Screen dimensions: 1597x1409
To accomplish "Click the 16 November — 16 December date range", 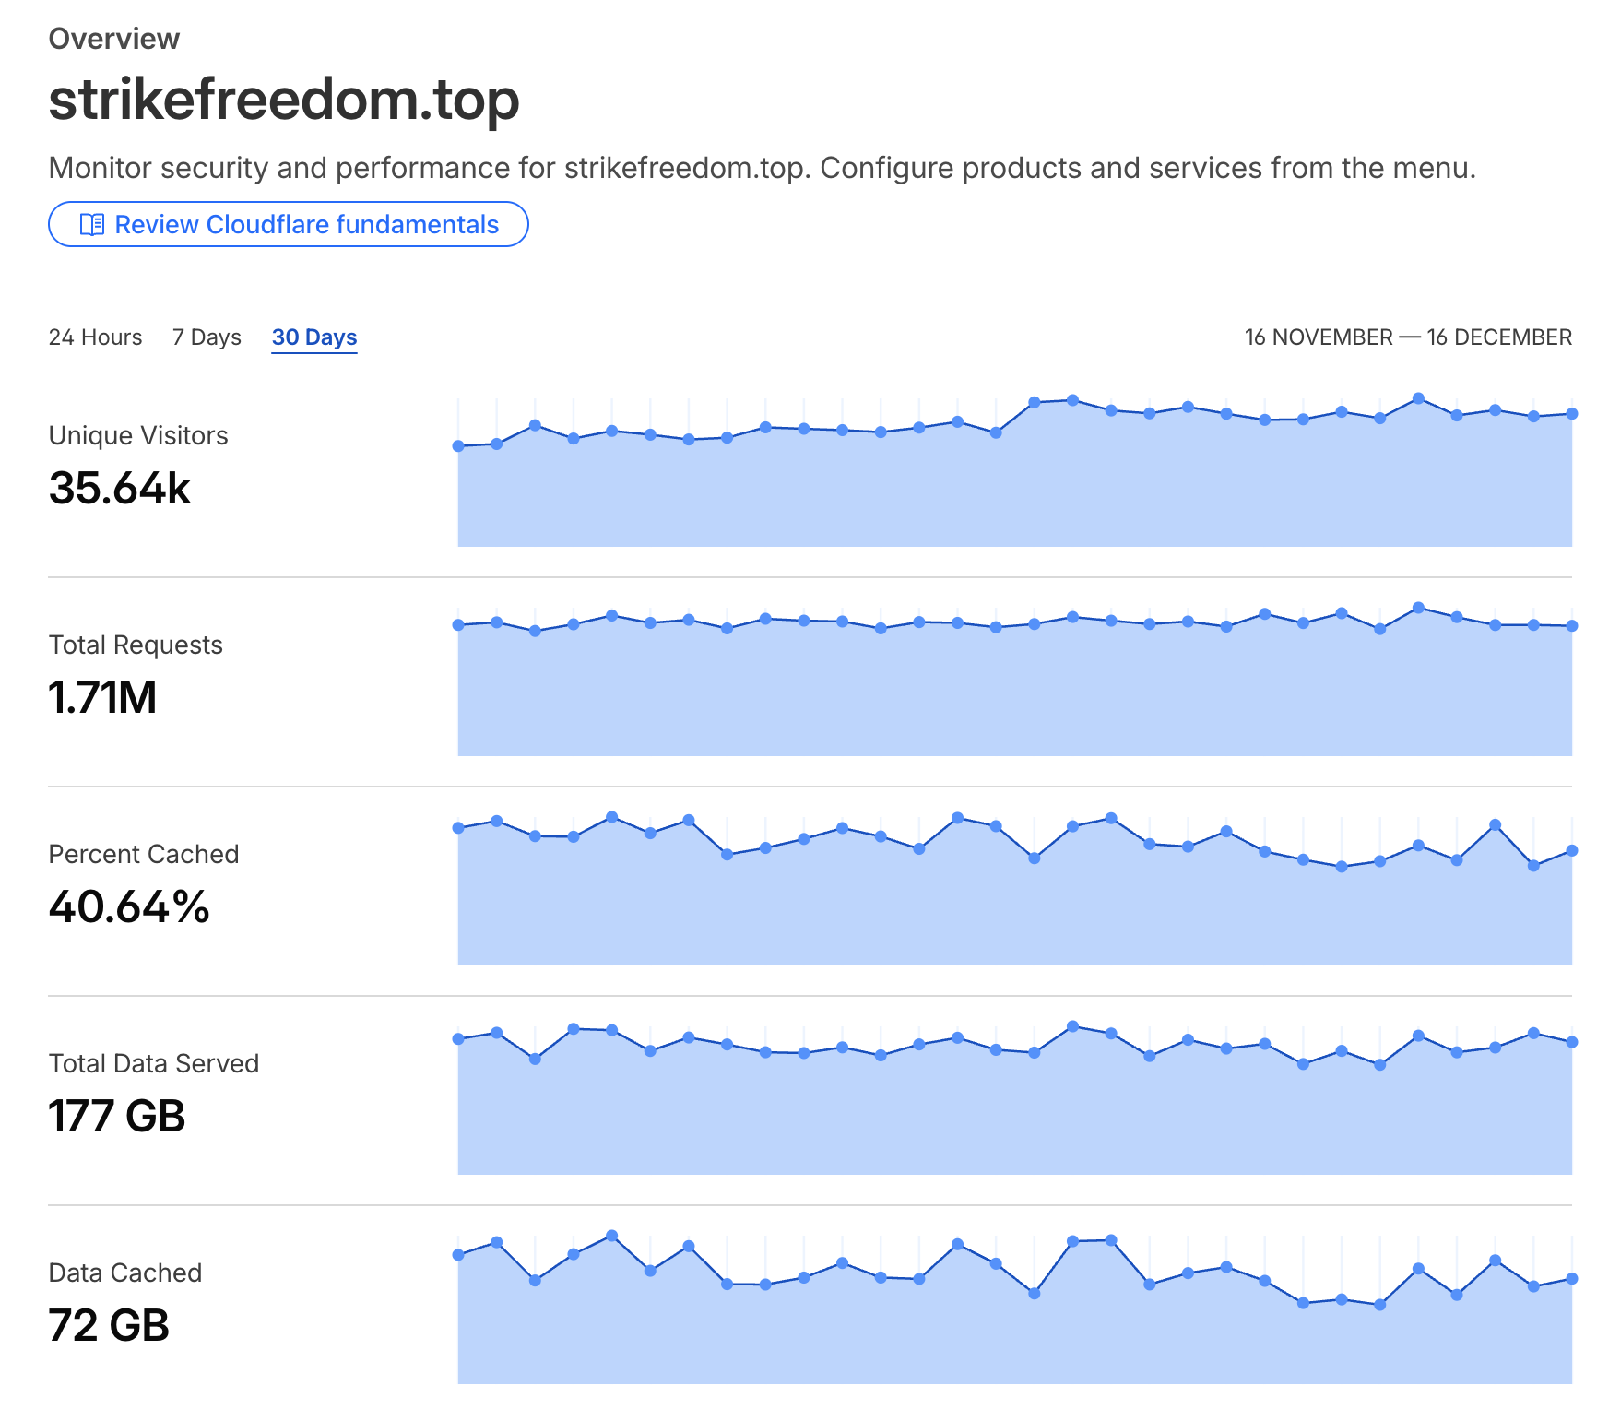I will coord(1408,337).
